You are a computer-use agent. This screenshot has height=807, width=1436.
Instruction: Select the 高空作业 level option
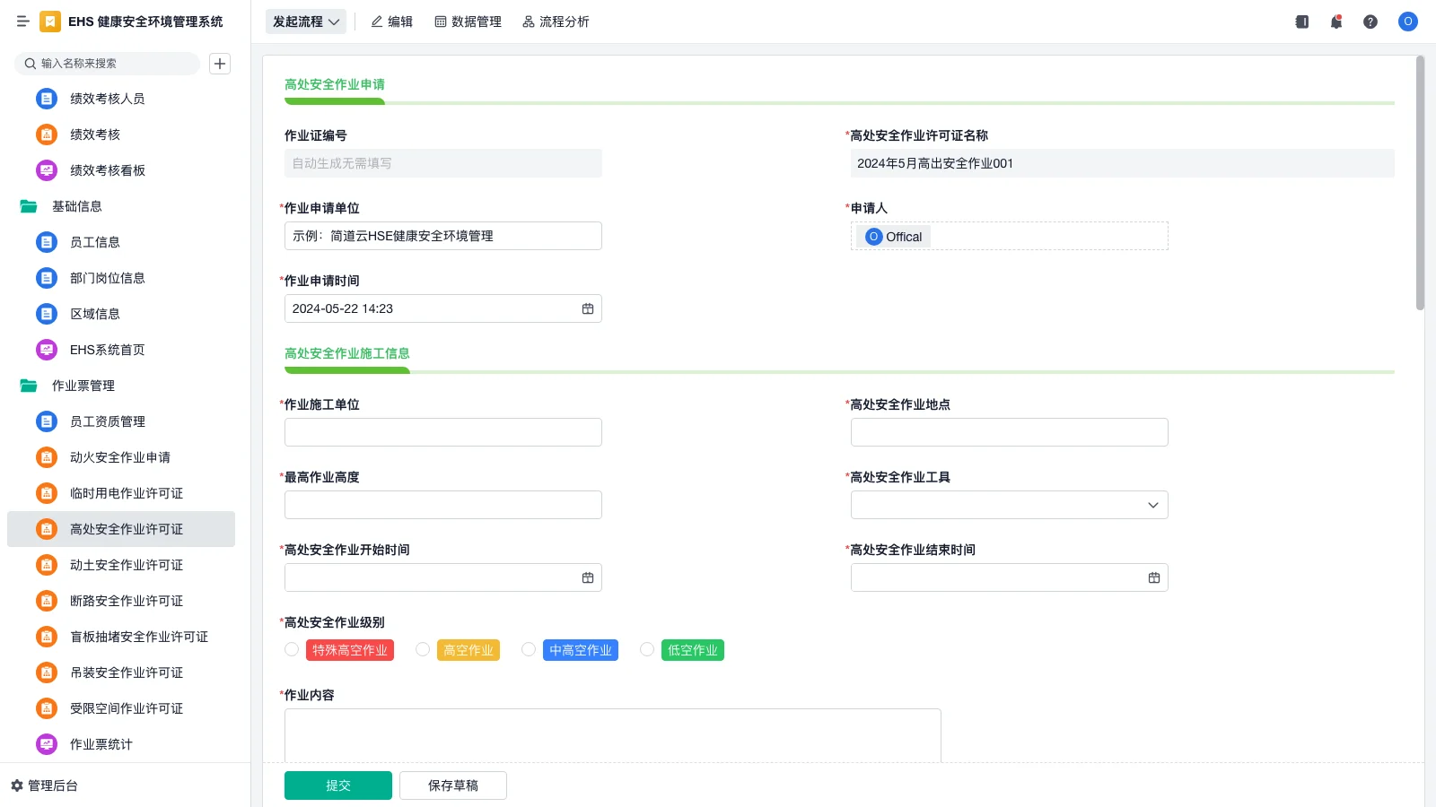pos(422,648)
